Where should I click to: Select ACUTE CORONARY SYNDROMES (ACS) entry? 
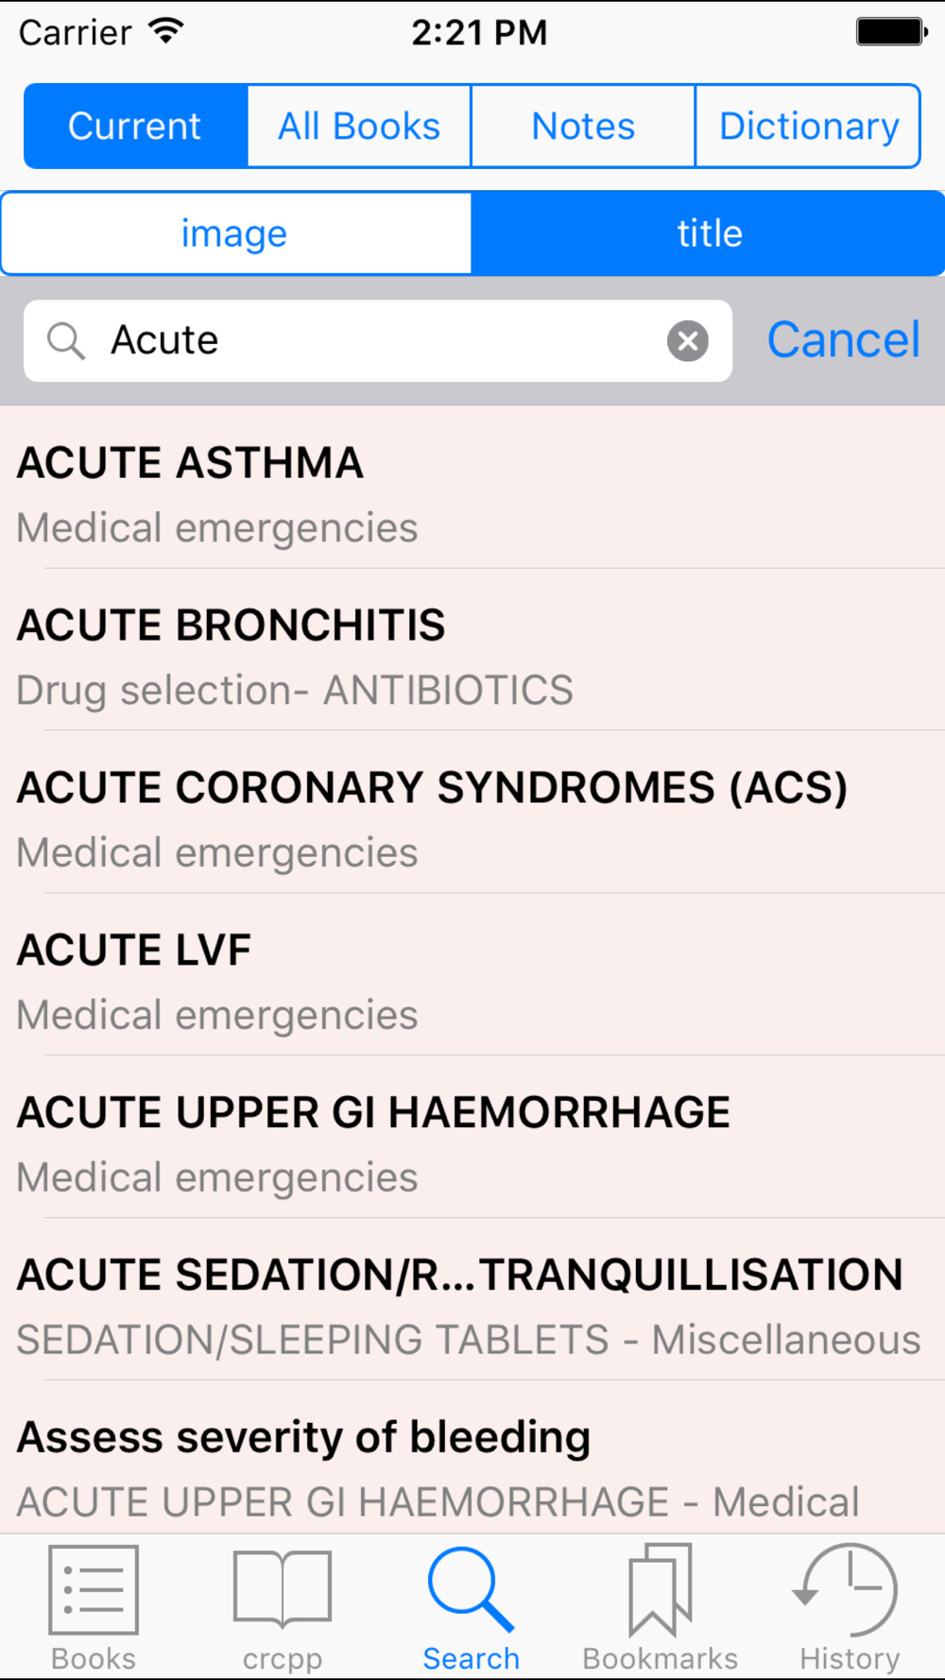(472, 818)
